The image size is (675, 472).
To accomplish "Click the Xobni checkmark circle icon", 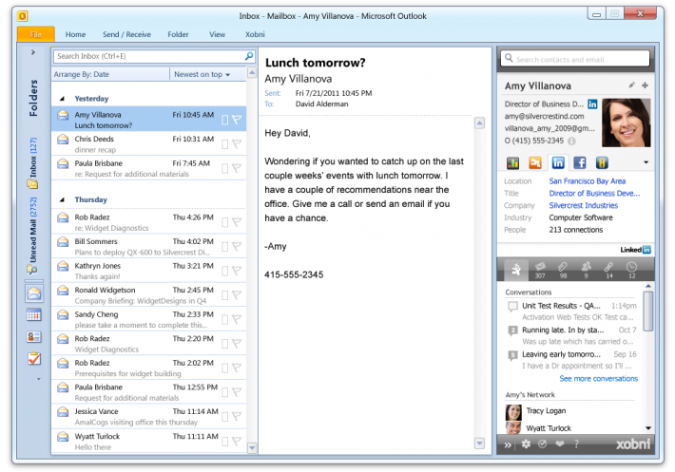I will click(543, 444).
